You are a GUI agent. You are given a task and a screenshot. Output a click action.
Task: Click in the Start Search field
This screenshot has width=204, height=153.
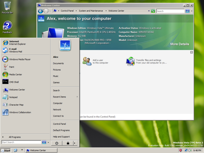[x=21, y=142]
